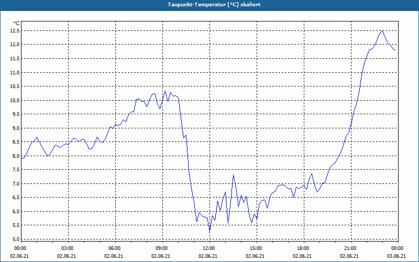Select the 00:00 label above the first 02.06.21
Image resolution: width=419 pixels, height=262 pixels.
click(x=20, y=248)
